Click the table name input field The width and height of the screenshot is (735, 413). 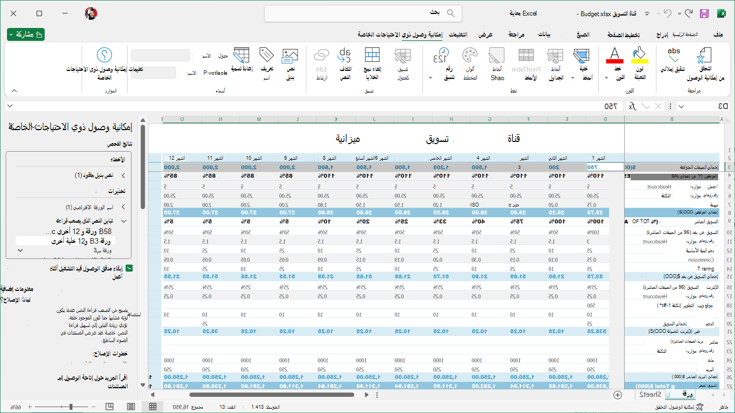(160, 55)
